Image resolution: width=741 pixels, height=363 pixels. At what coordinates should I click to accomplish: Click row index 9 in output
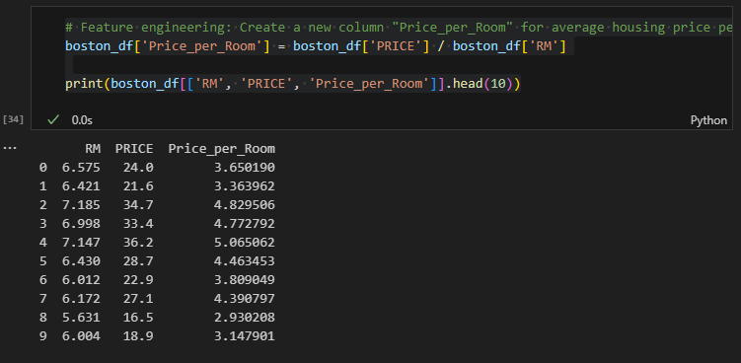click(43, 336)
